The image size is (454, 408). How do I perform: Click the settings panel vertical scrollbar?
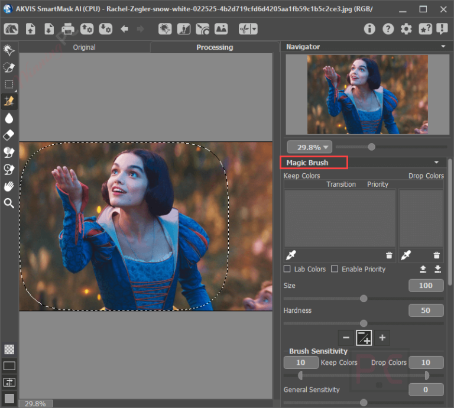450,222
